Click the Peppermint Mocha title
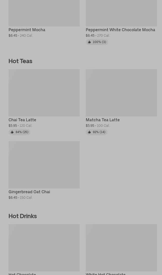Screen dimensions: 162x275 pos(27,30)
